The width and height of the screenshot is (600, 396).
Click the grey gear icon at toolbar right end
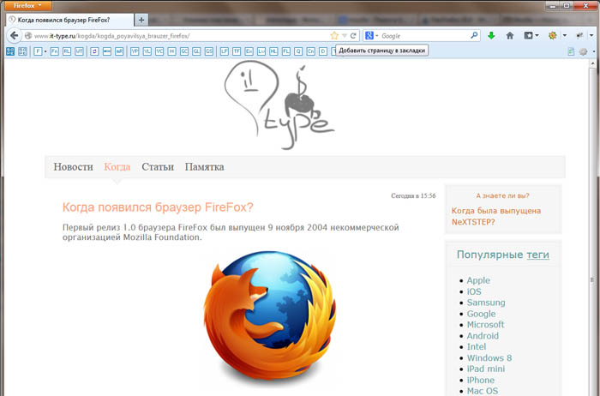click(x=583, y=51)
